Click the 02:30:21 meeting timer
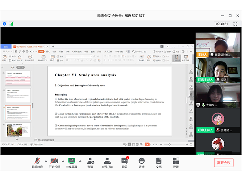The width and height of the screenshot is (242, 181). point(221,24)
